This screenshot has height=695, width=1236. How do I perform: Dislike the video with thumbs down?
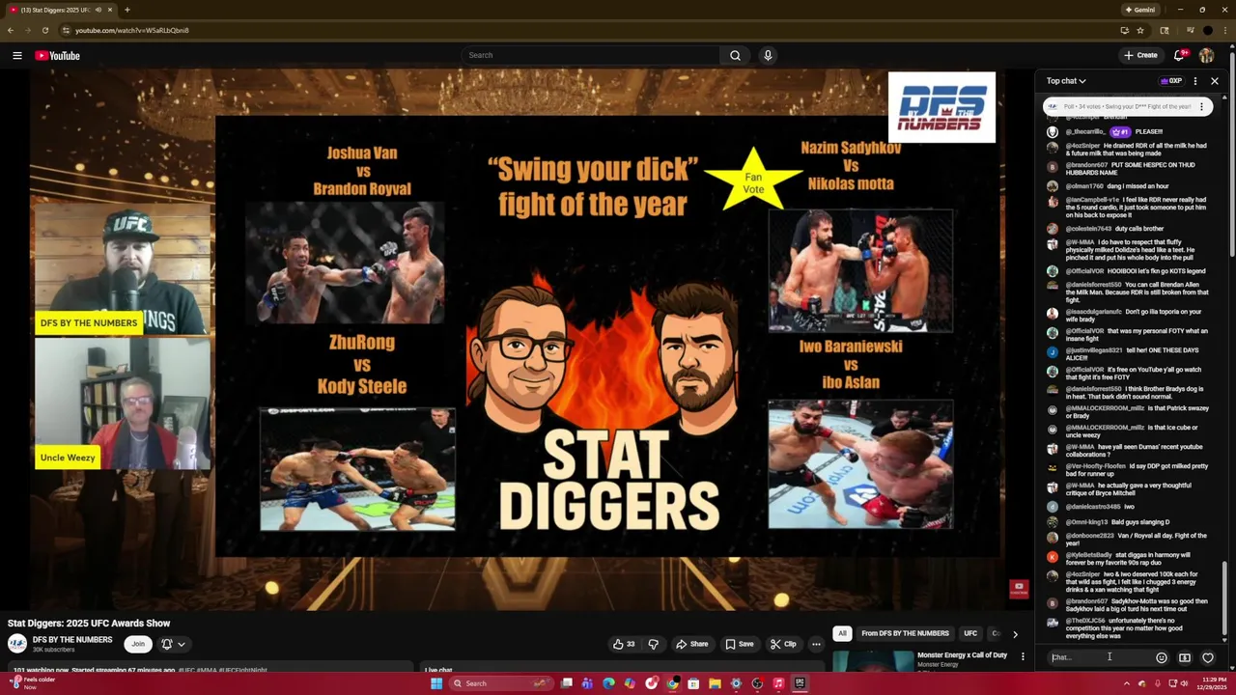coord(653,644)
